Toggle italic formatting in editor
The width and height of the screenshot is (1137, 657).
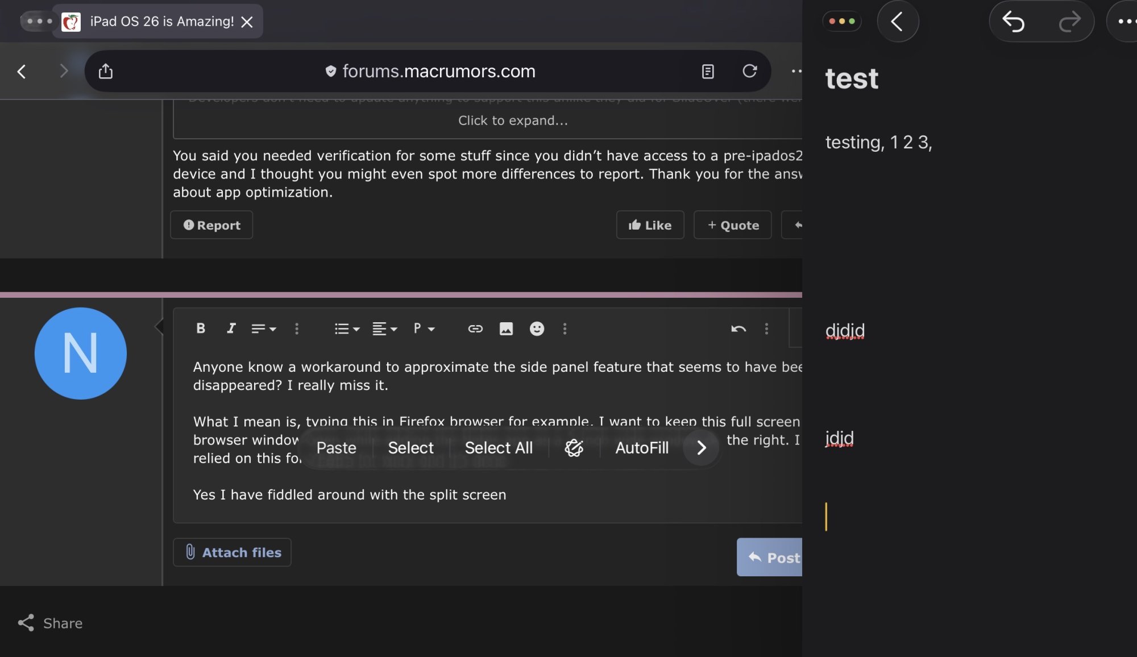click(x=231, y=328)
